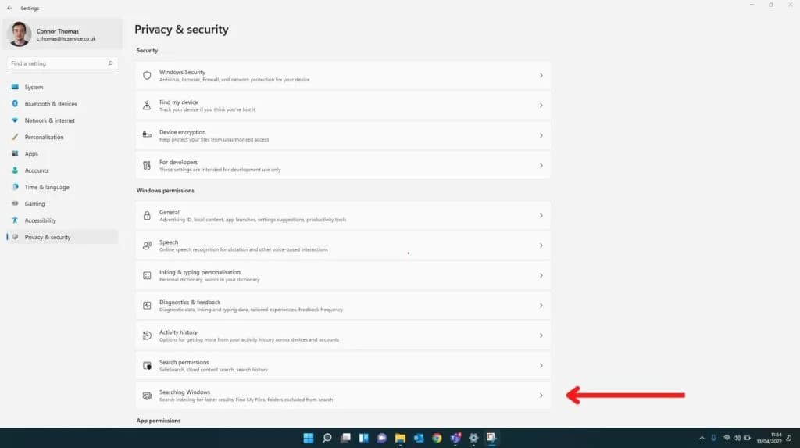Click the Activity history clock icon

[x=147, y=335]
